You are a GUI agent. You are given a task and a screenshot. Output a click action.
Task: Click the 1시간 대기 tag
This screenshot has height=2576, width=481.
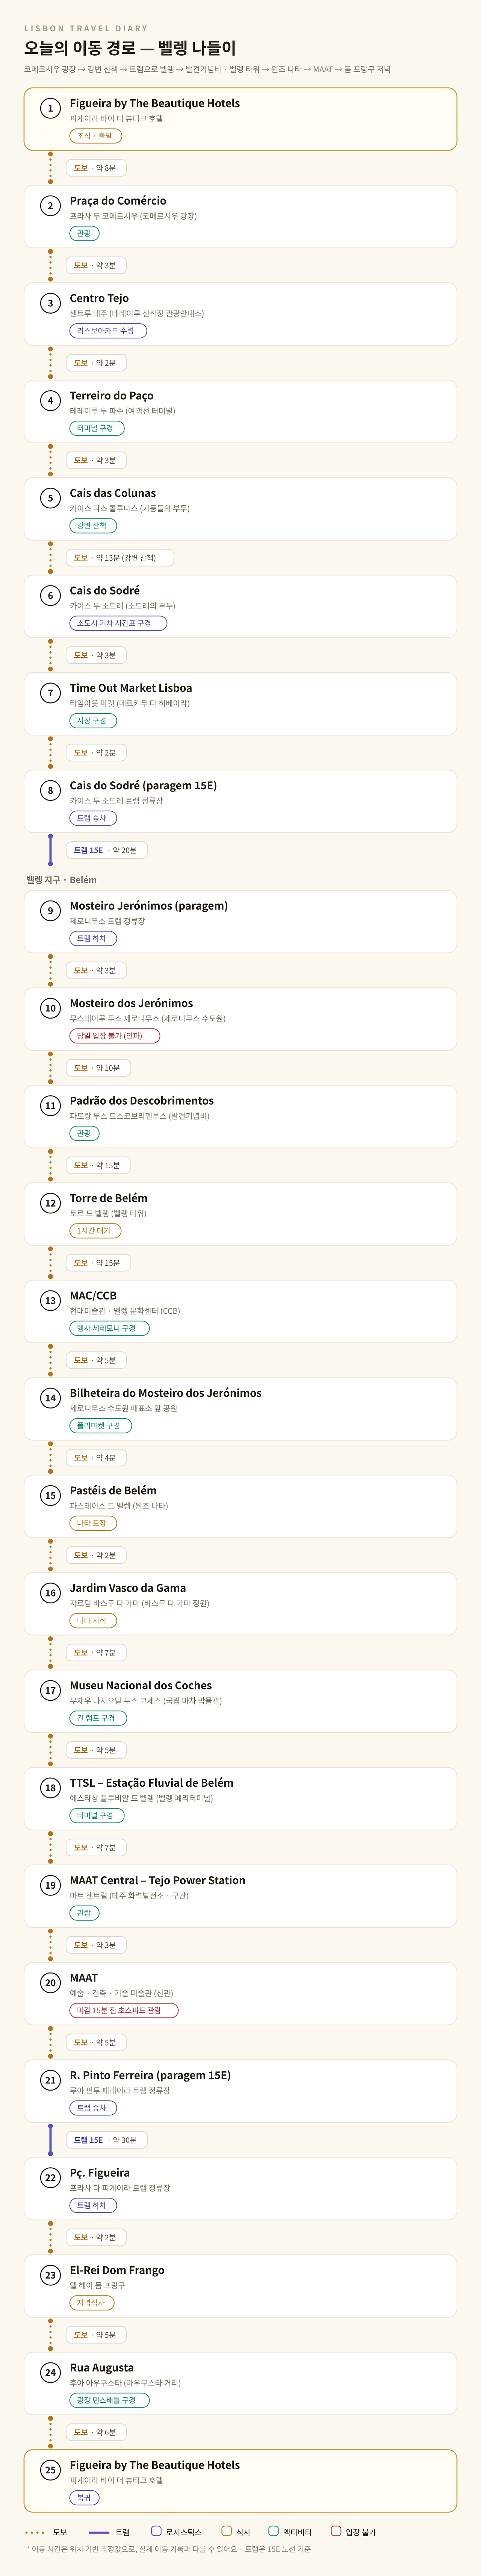point(95,1231)
